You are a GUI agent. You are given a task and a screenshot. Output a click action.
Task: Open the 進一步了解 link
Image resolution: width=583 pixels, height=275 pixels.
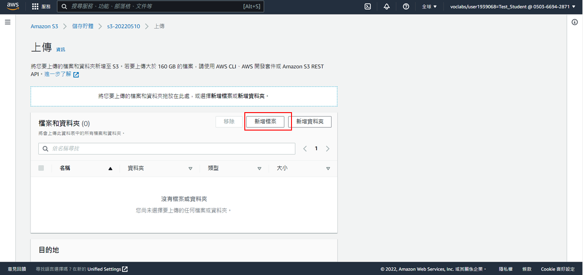coord(57,74)
